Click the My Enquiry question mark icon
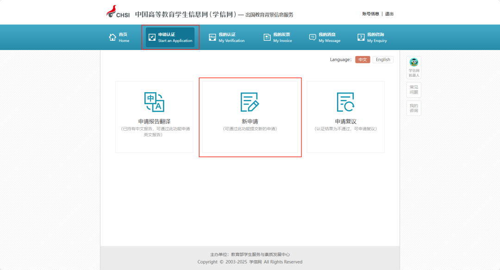This screenshot has width=500, height=270. pyautogui.click(x=361, y=38)
